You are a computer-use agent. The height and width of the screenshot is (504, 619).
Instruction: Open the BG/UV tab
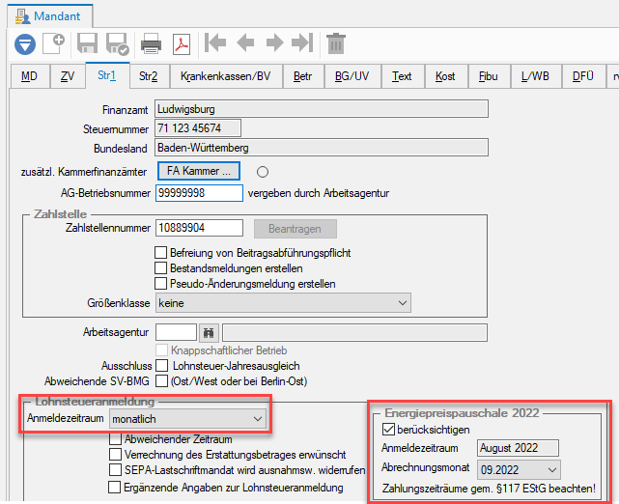click(352, 75)
